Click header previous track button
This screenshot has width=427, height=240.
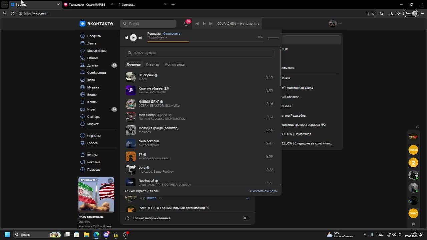197,24
